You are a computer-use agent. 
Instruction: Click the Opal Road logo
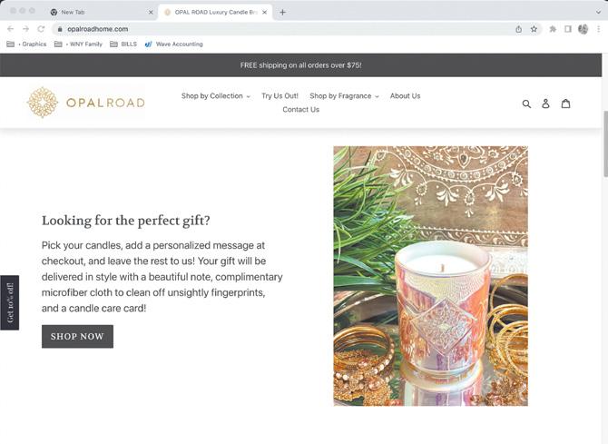pos(85,103)
